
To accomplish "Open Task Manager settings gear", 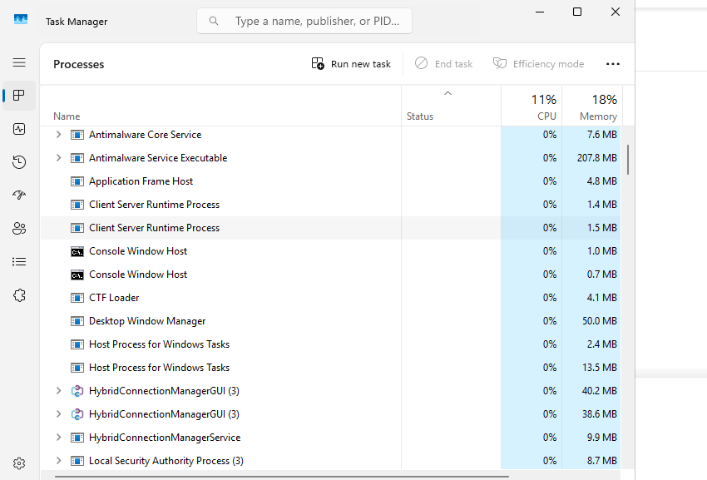I will point(19,463).
